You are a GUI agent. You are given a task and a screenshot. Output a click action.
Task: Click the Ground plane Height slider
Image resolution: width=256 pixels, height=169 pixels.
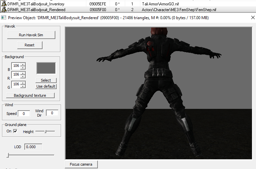pos(45,131)
